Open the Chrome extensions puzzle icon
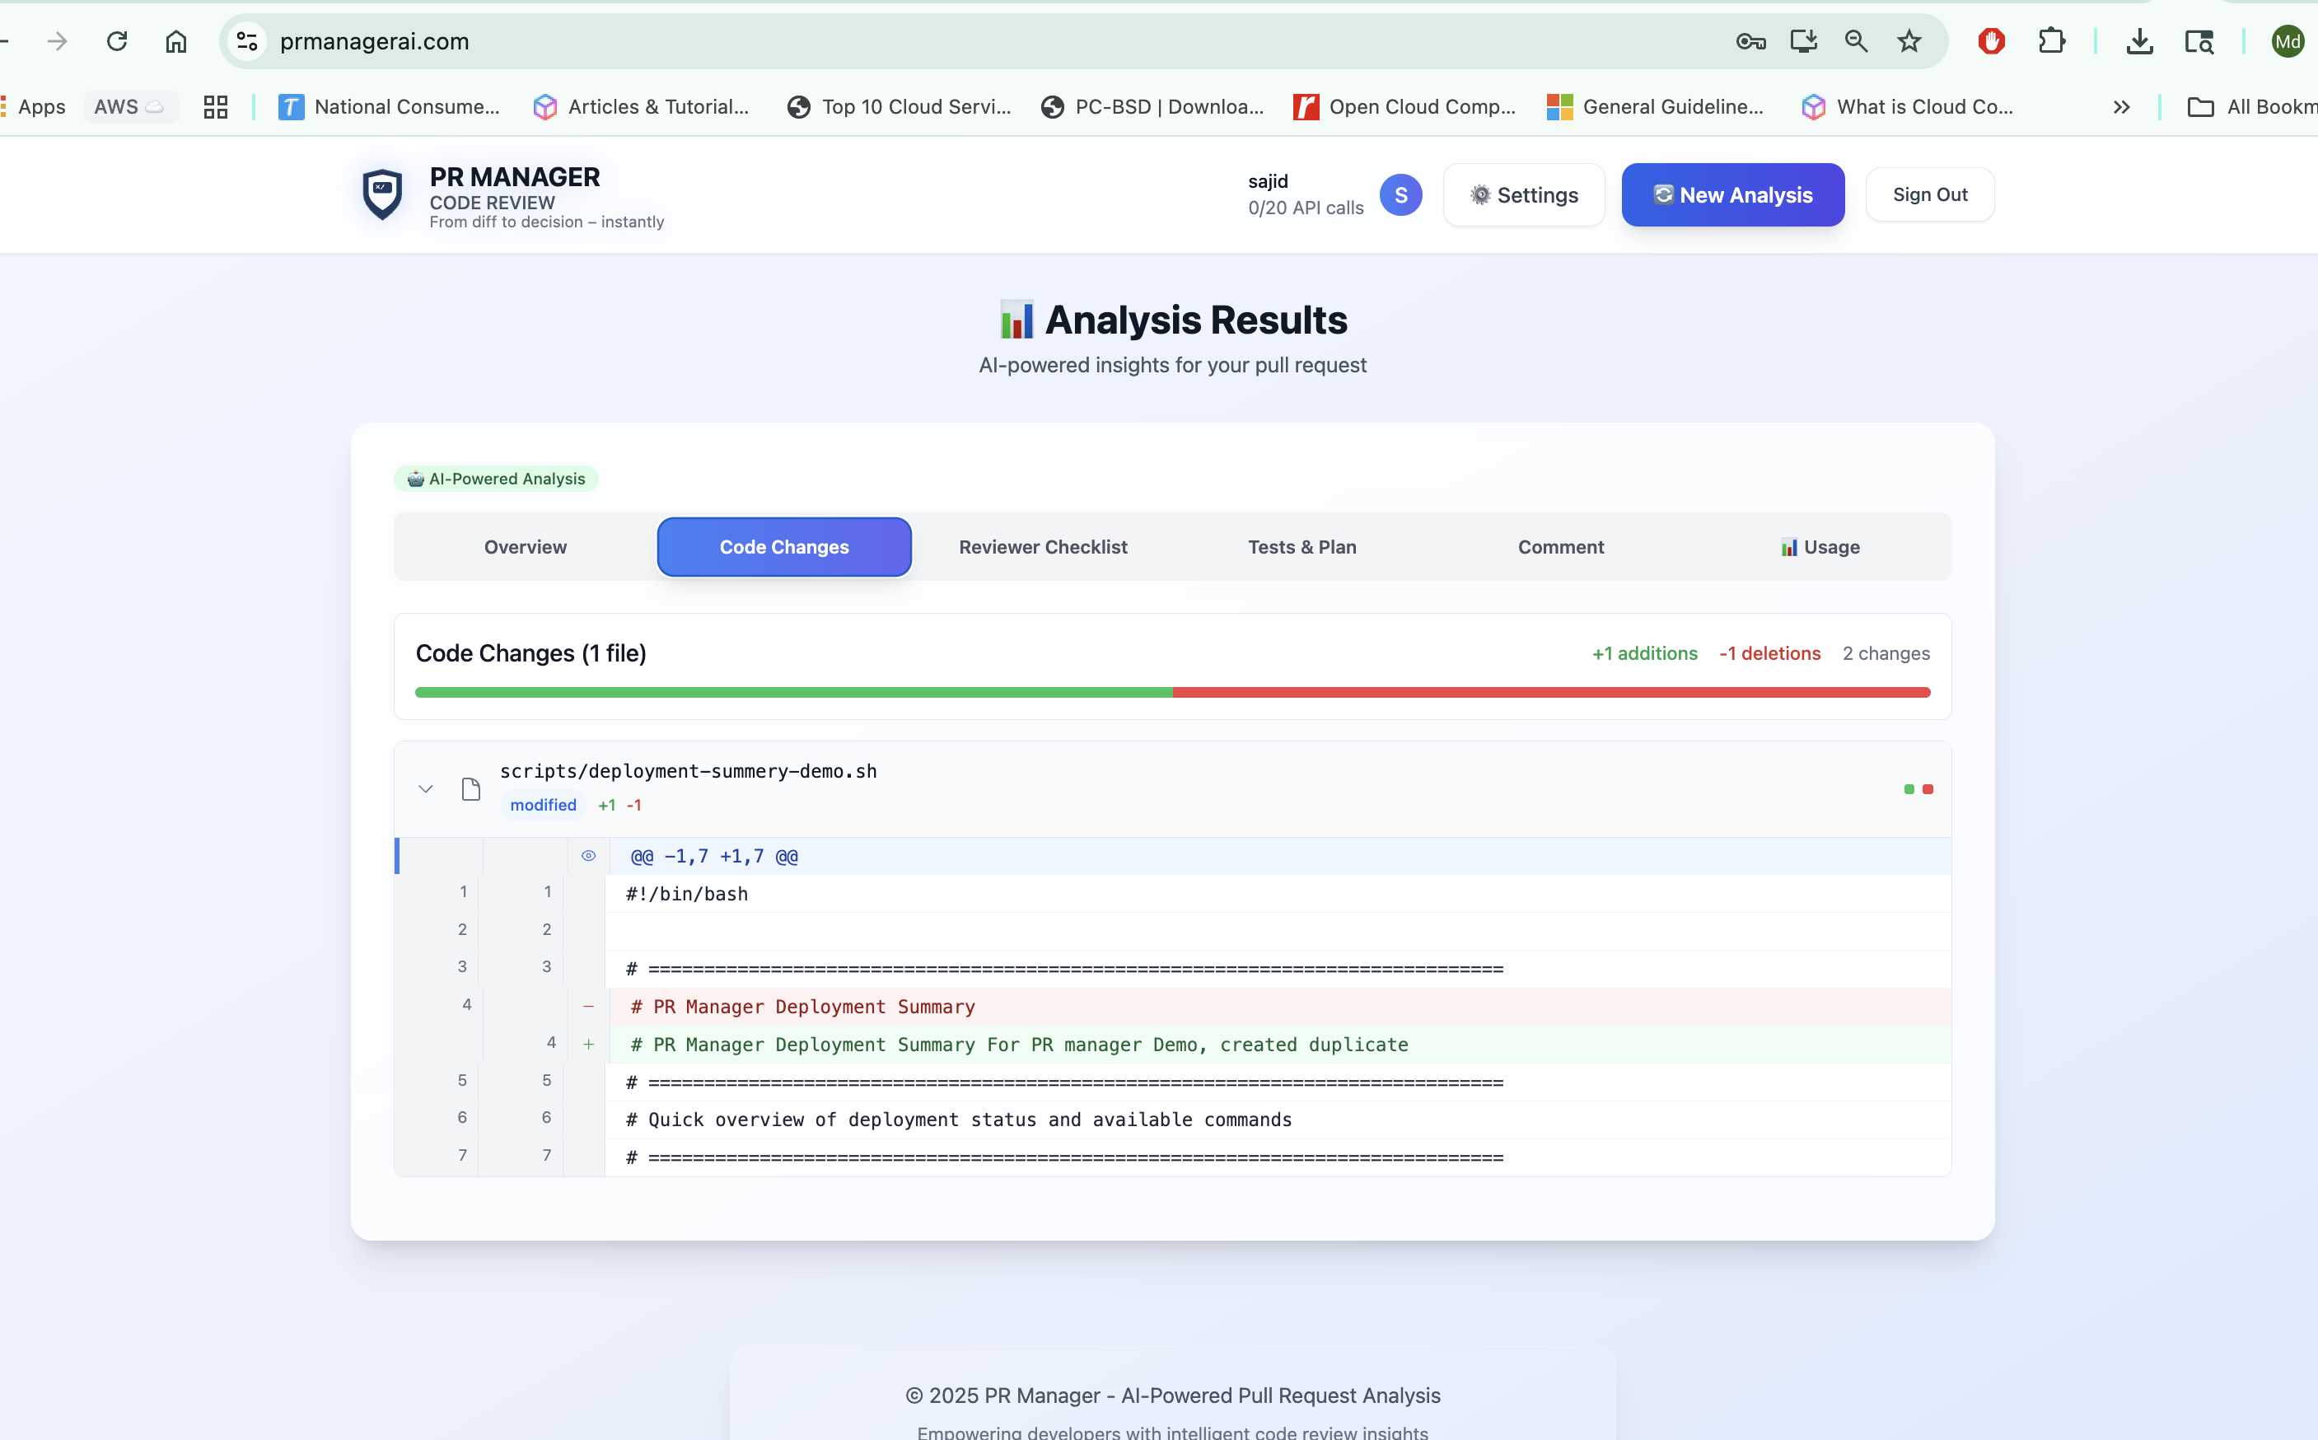 tap(2051, 41)
